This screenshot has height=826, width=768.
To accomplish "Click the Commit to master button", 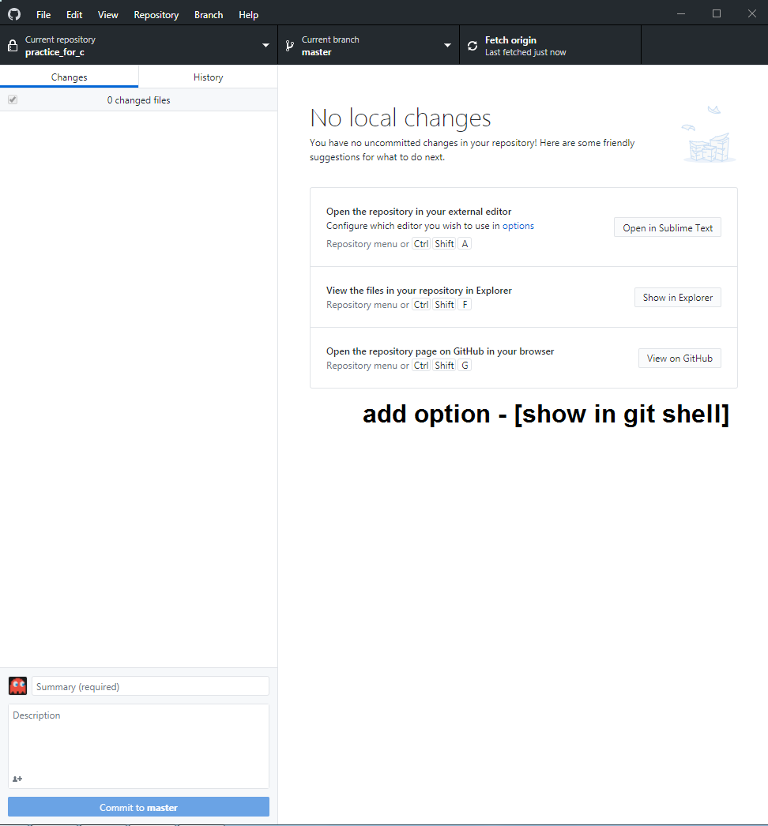I will tap(138, 806).
